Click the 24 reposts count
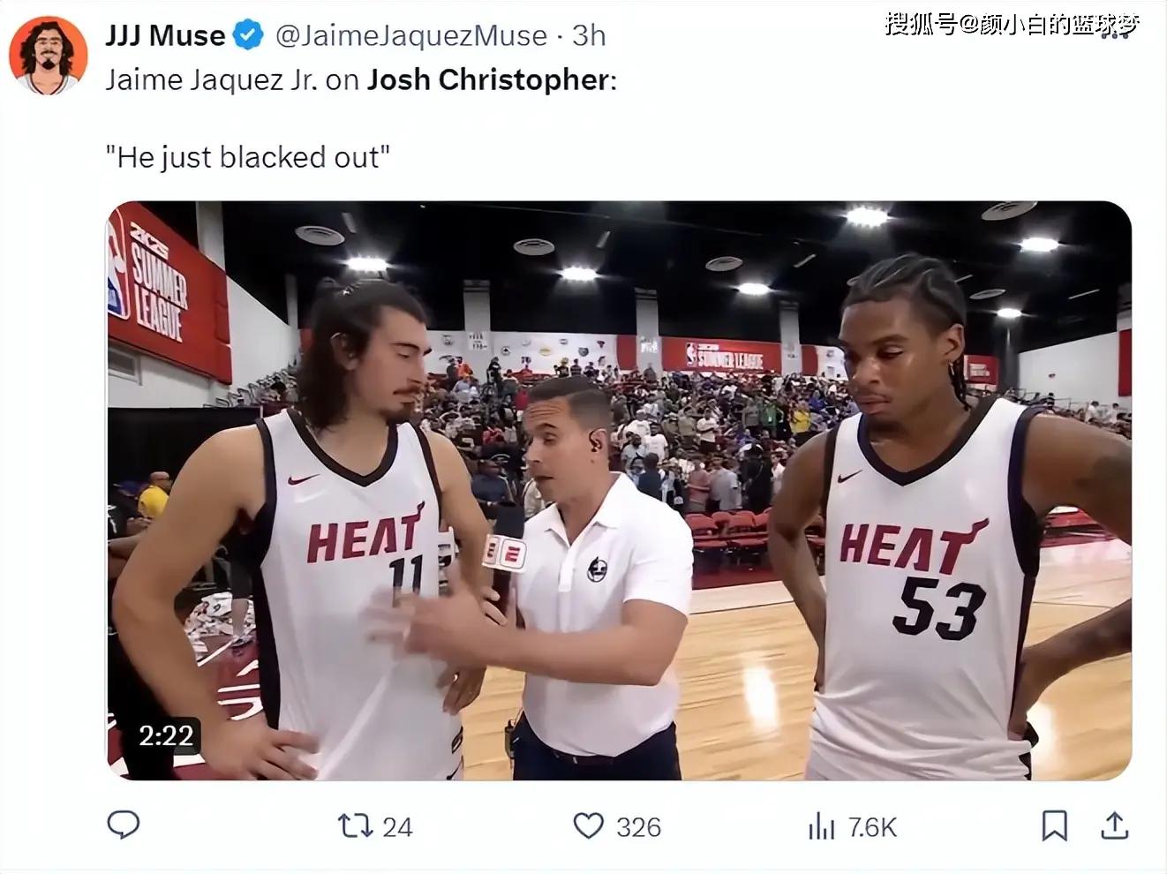This screenshot has width=1167, height=874. click(x=397, y=826)
